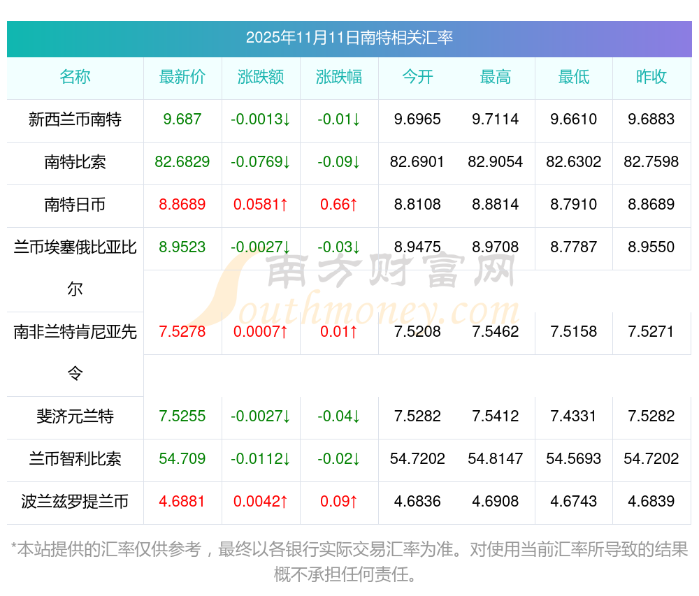Screen dimensions: 699x596
Task: Click low value 7.5158
Action: 574,331
